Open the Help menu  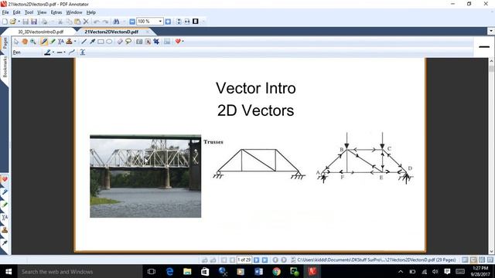coord(91,12)
